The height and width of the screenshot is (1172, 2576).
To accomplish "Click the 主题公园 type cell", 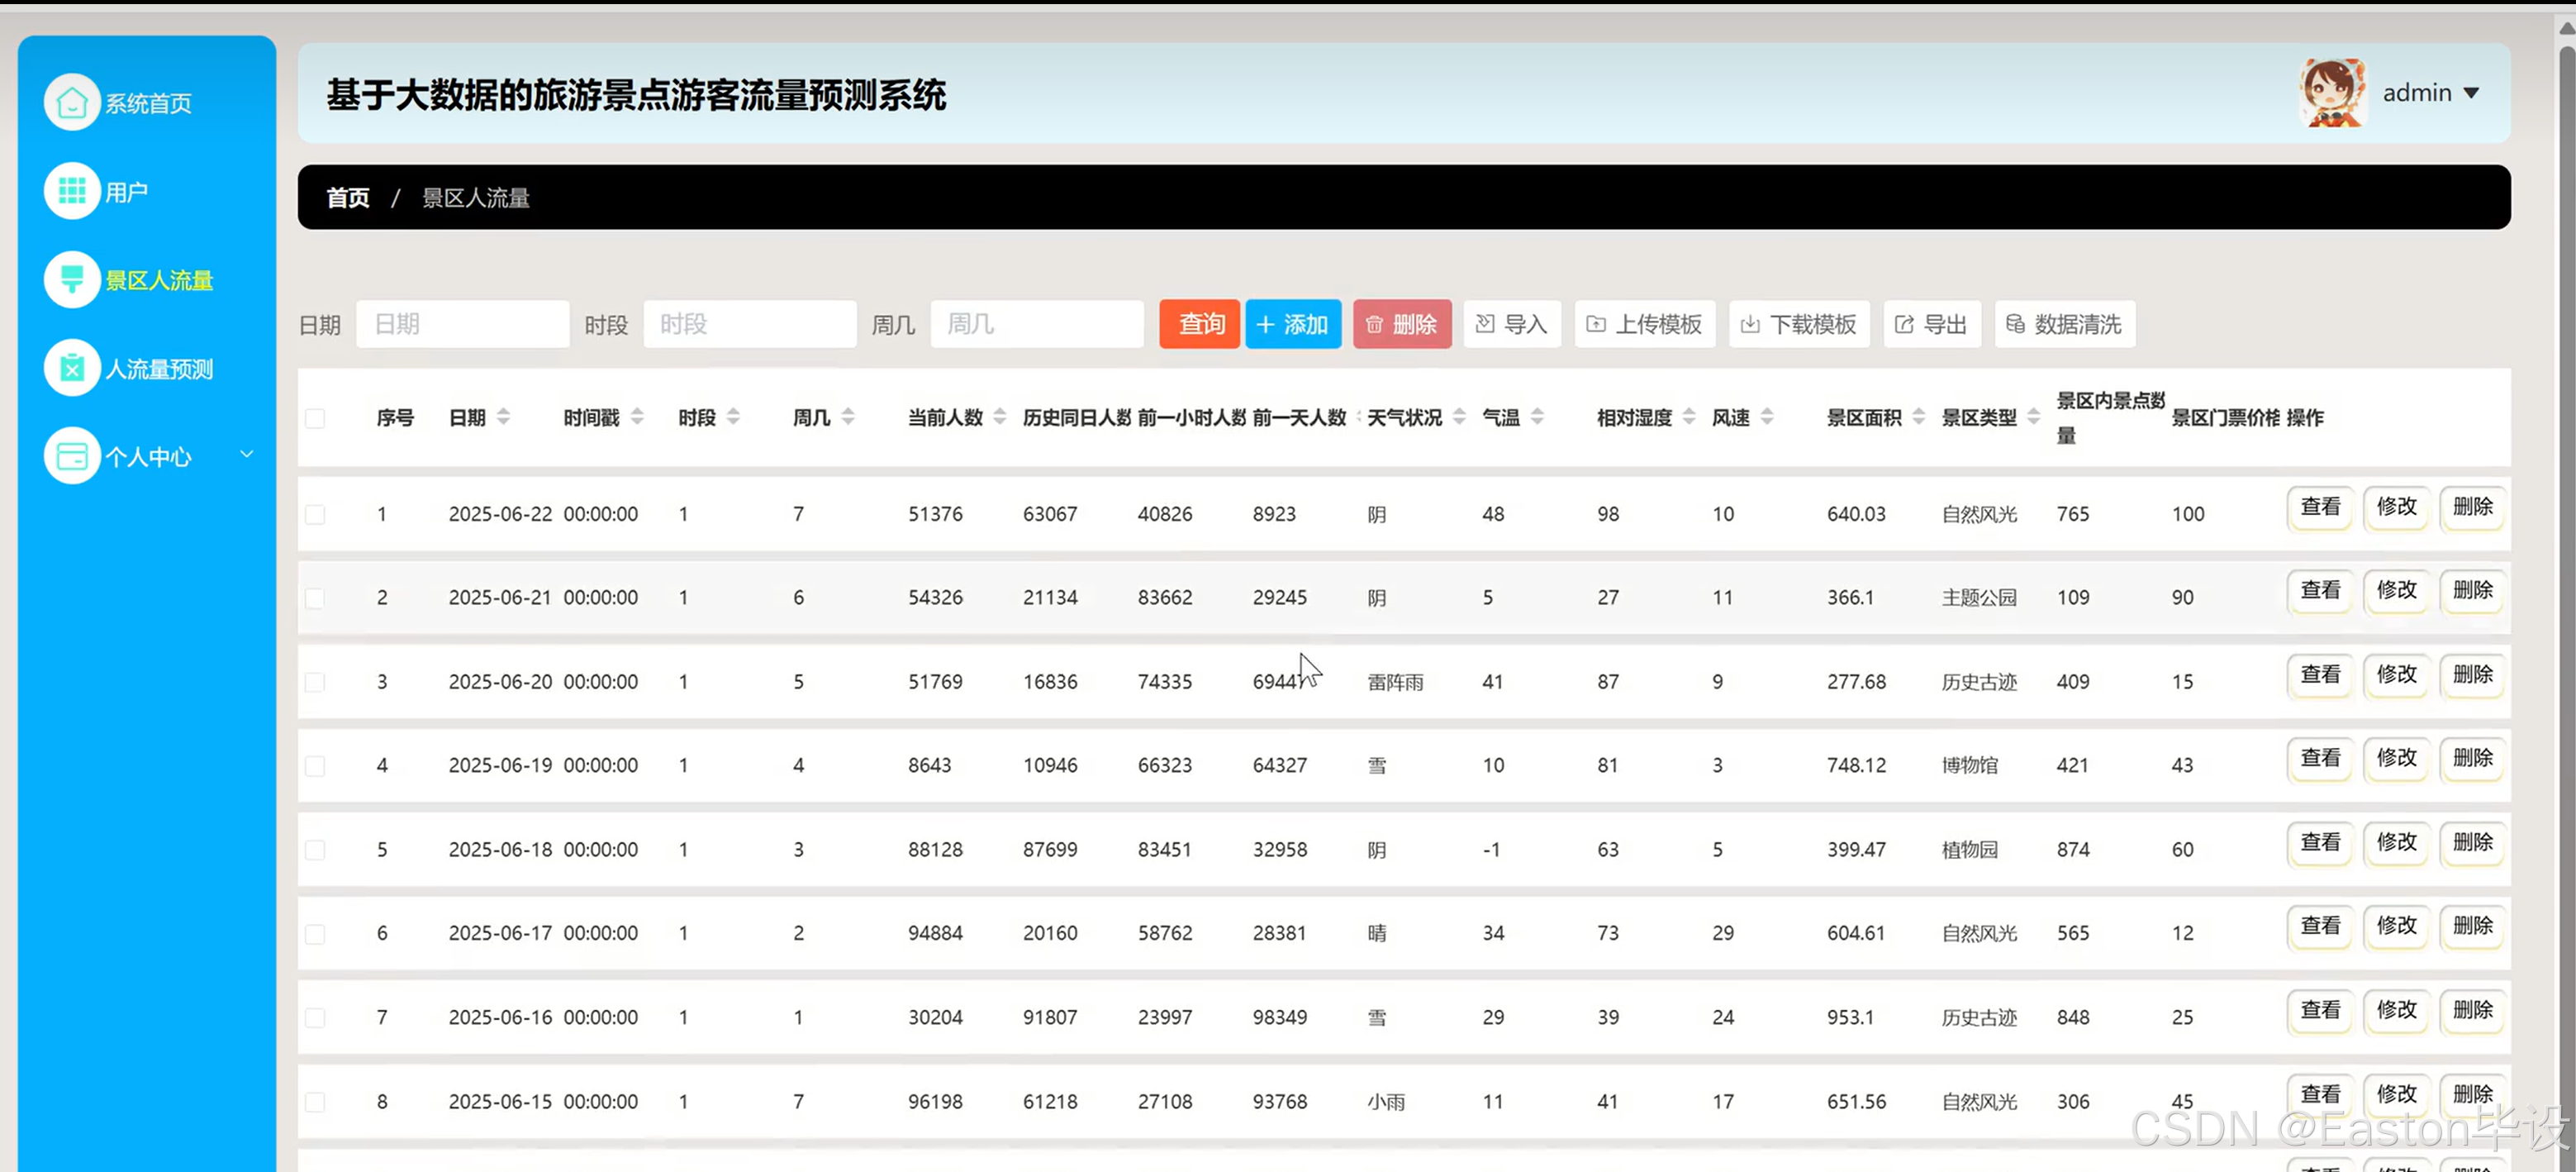I will tap(1979, 598).
